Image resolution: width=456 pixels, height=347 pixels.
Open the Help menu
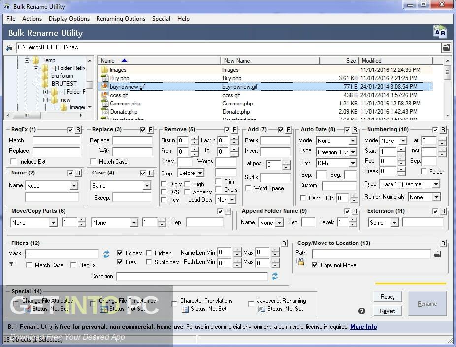pos(183,19)
